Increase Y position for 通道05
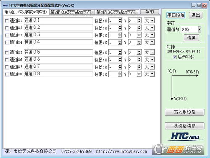210x158 pixels. point(139,51)
